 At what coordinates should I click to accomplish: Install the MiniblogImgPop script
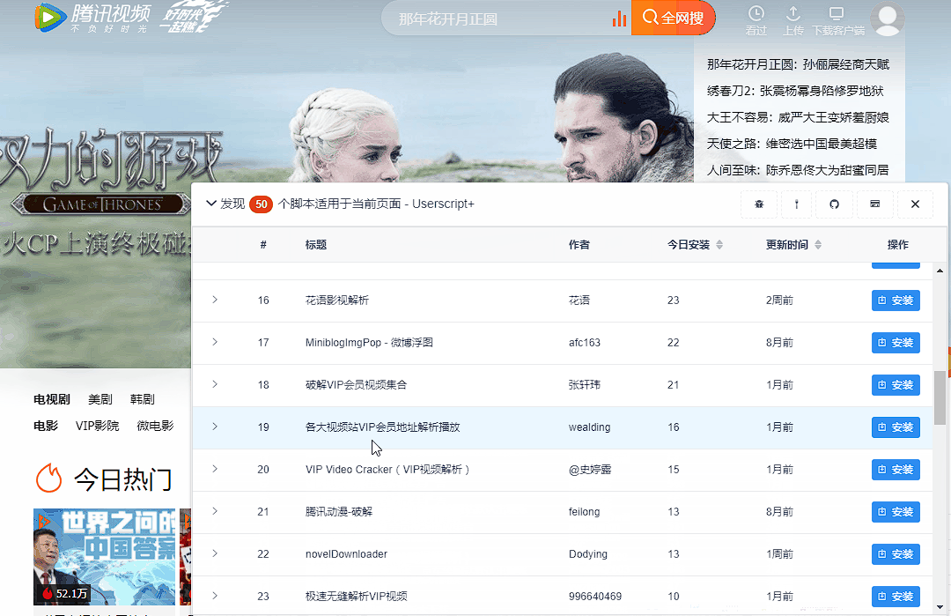click(896, 343)
